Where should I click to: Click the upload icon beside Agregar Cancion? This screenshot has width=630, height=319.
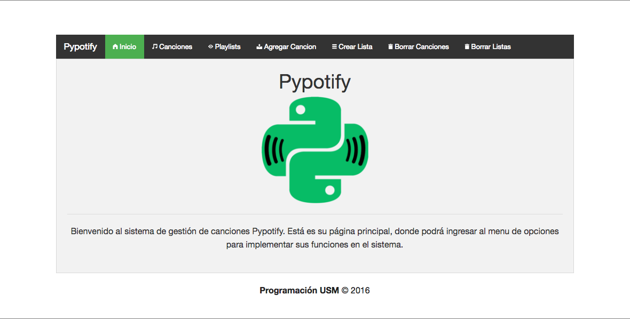(259, 47)
